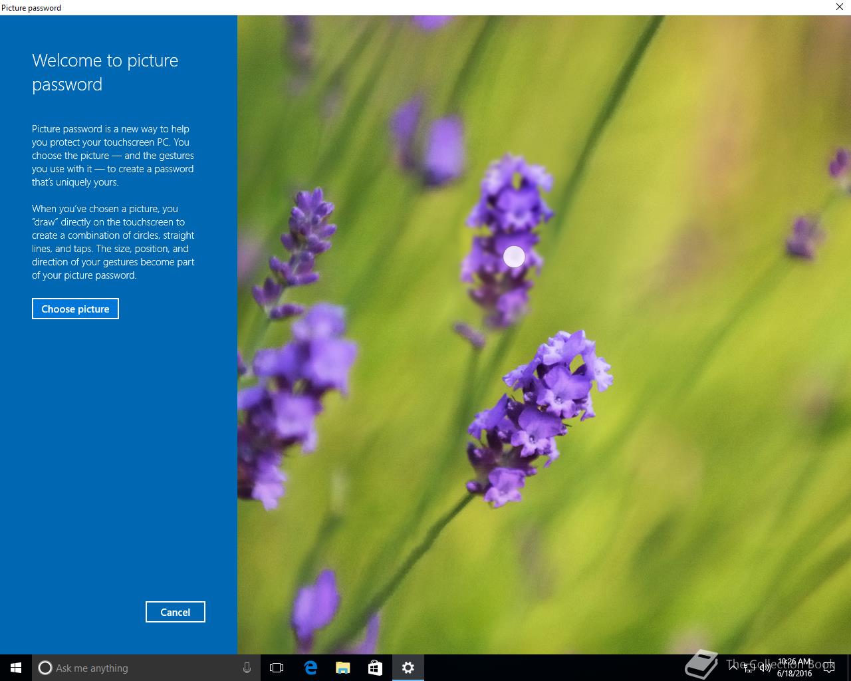Open Task View from taskbar
Image resolution: width=851 pixels, height=681 pixels.
277,668
